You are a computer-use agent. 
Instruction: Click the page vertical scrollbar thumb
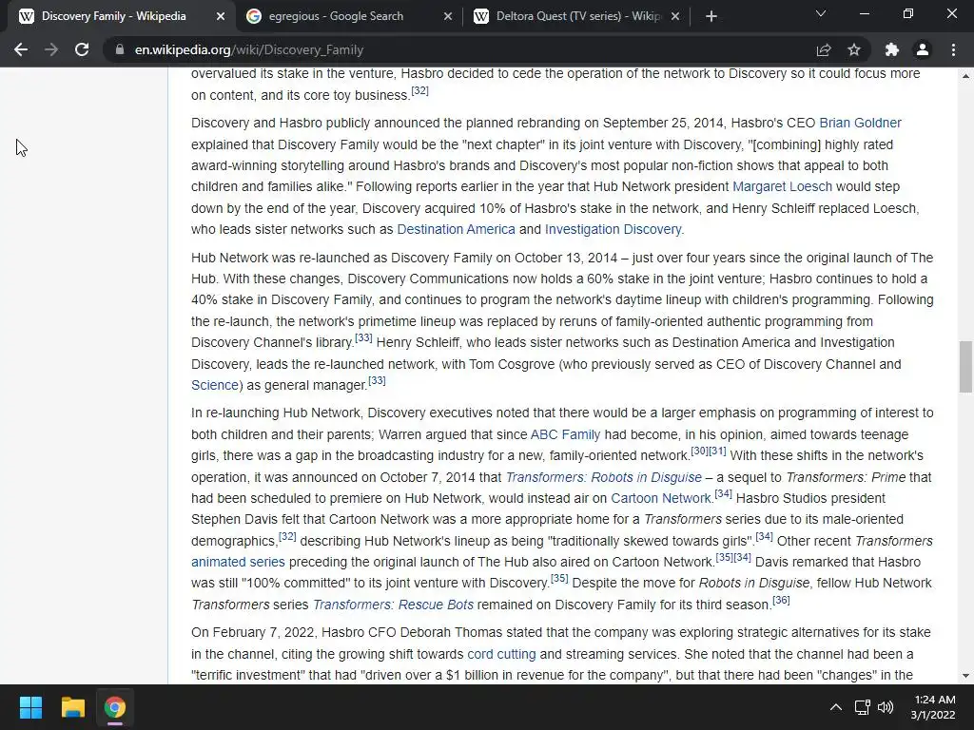pyautogui.click(x=965, y=366)
